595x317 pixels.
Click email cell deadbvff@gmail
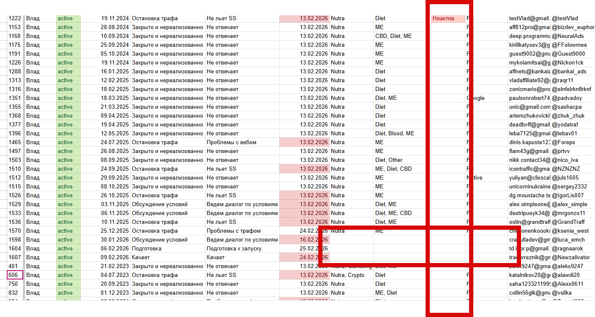point(529,125)
